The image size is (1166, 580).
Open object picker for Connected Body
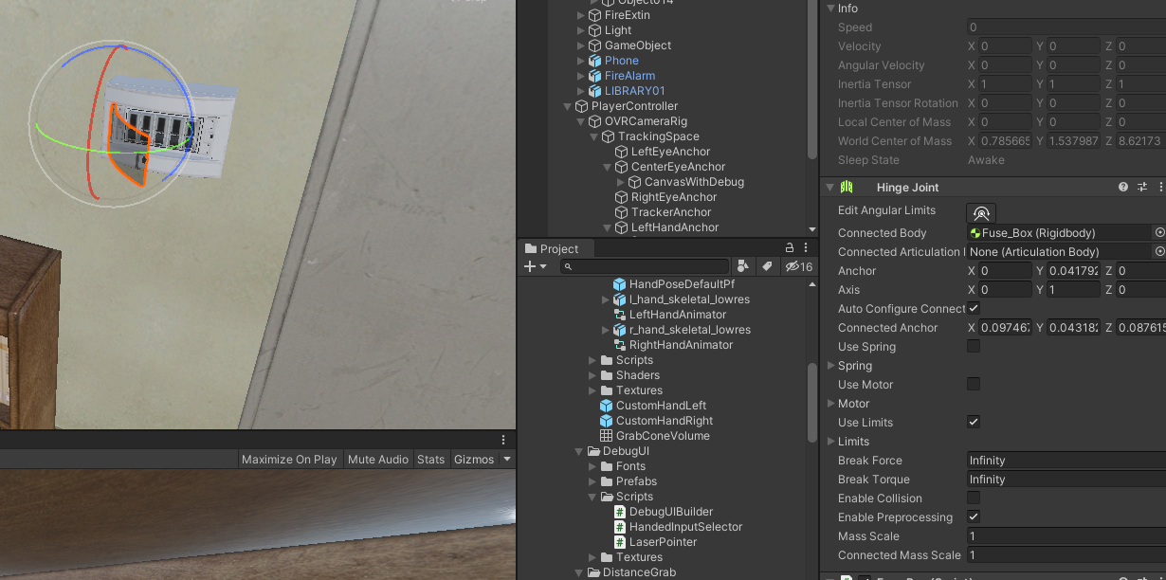click(x=1159, y=232)
